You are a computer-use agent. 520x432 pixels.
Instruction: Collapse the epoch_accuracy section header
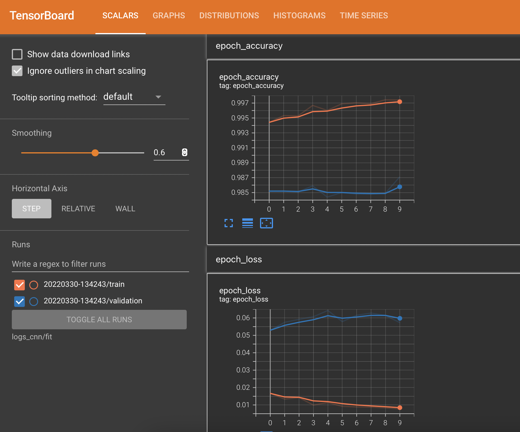(363, 46)
